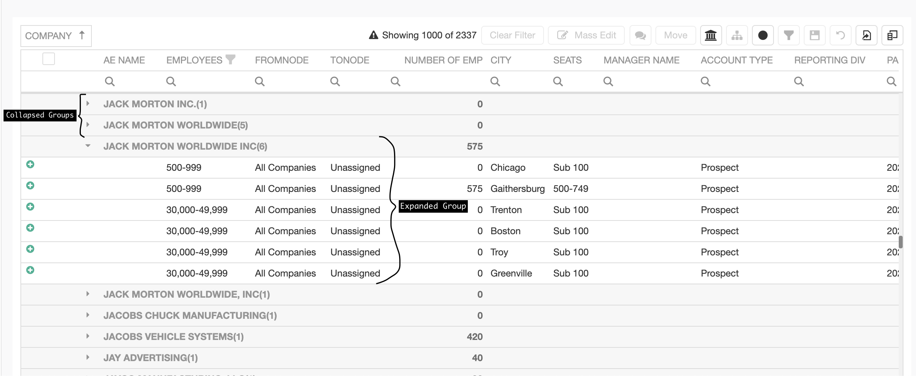Viewport: 916px width, 376px height.
Task: Expand JACK MORTON WORLDWIDE, INC(1) group
Action: pyautogui.click(x=88, y=294)
